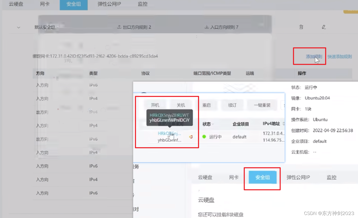Click the 端口范围/ICMP类型 column header
The height and width of the screenshot is (218, 358).
[212, 73]
